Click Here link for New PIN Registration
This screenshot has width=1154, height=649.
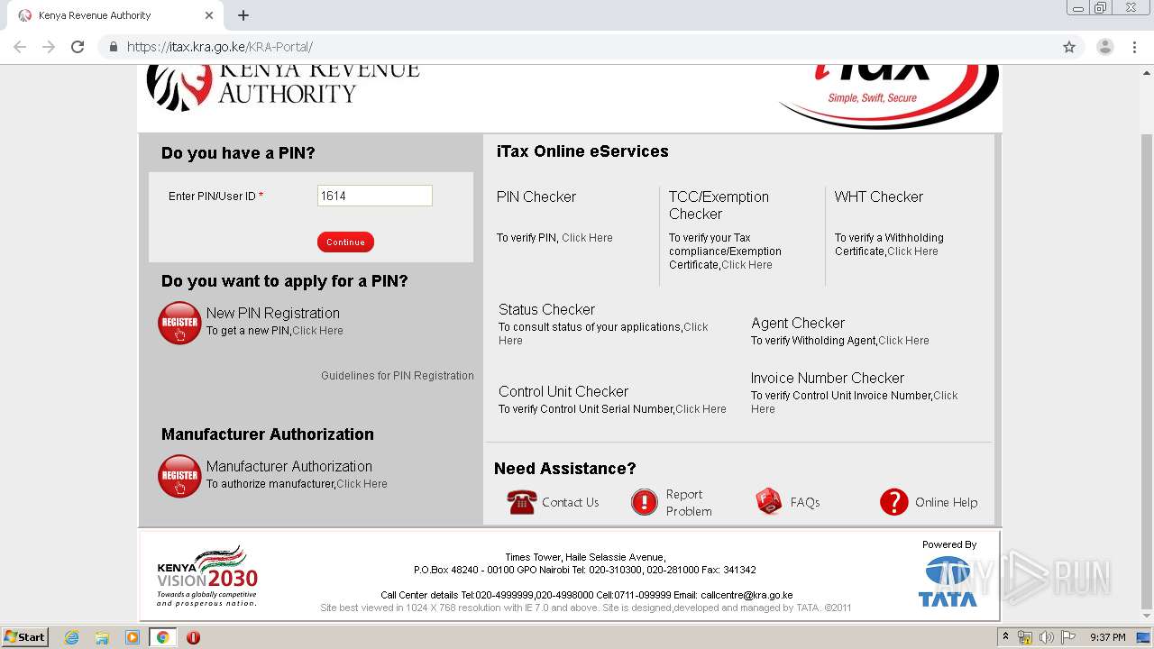(317, 331)
